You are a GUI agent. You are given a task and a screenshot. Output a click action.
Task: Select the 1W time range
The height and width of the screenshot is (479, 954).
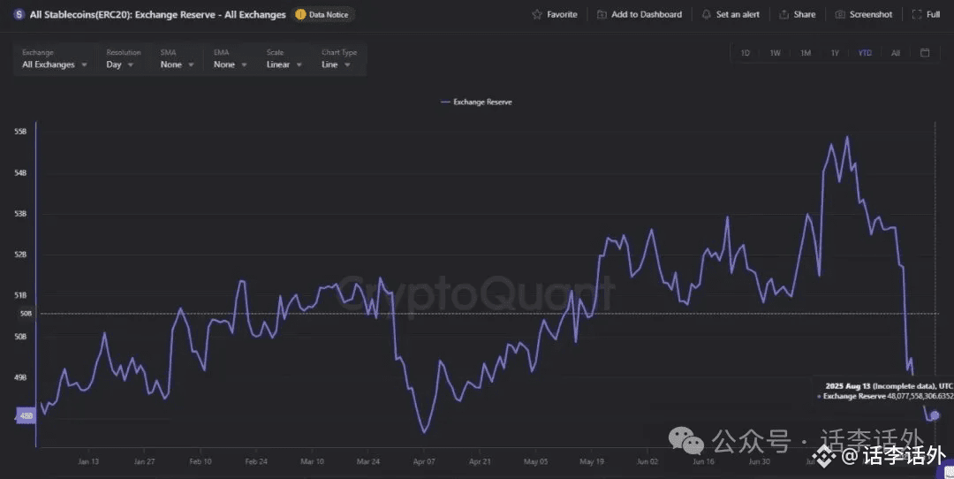(x=775, y=53)
